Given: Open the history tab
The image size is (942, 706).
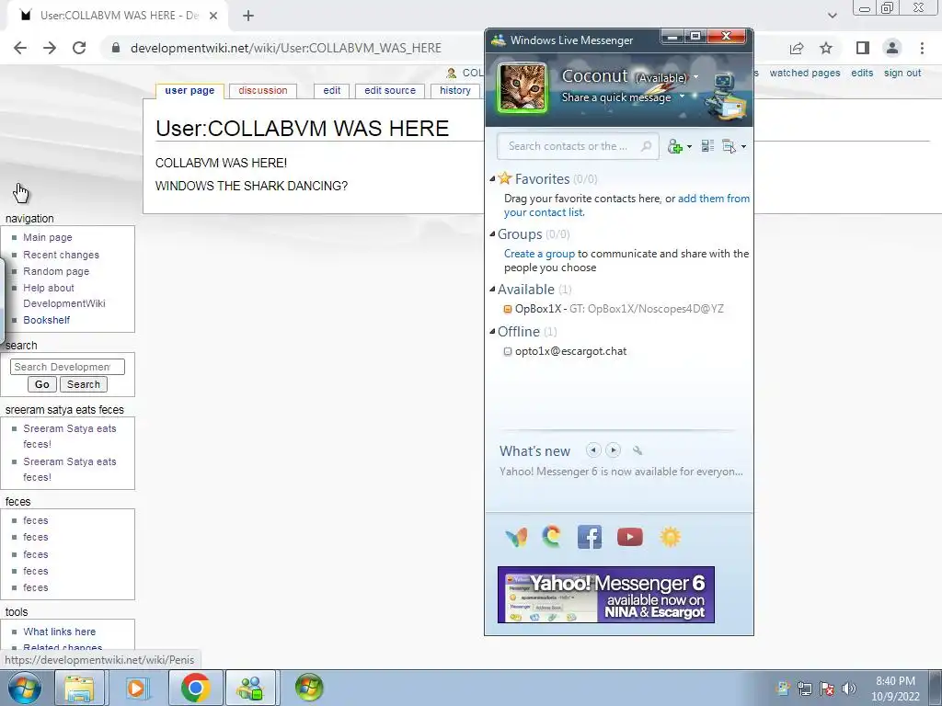Looking at the screenshot, I should pyautogui.click(x=454, y=91).
